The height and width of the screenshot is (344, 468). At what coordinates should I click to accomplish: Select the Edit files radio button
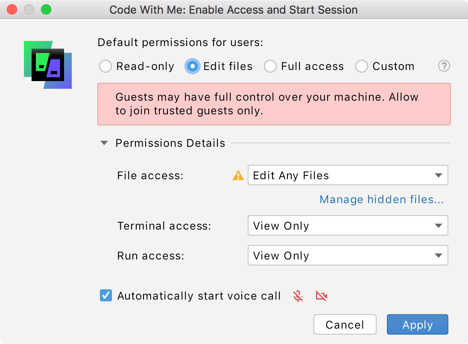tap(192, 66)
